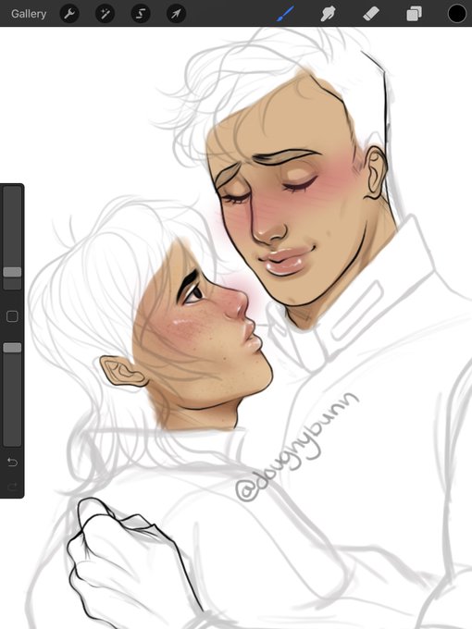Click the brush opacity slider handle

tap(12, 348)
